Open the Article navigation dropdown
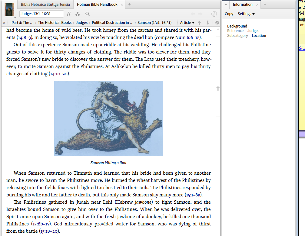Screen dimensions: 305x236 tap(187, 23)
